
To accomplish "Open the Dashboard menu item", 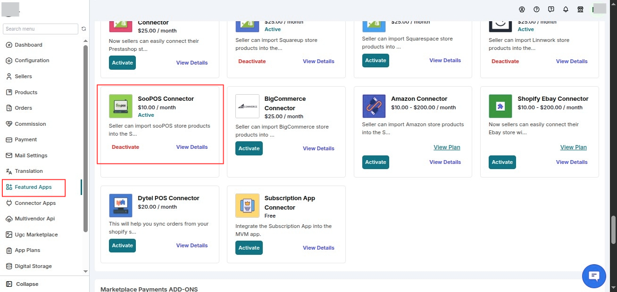I will (x=28, y=45).
